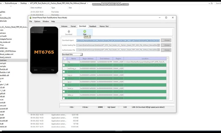Open the Options menu
The image size is (221, 133).
click(x=37, y=22)
